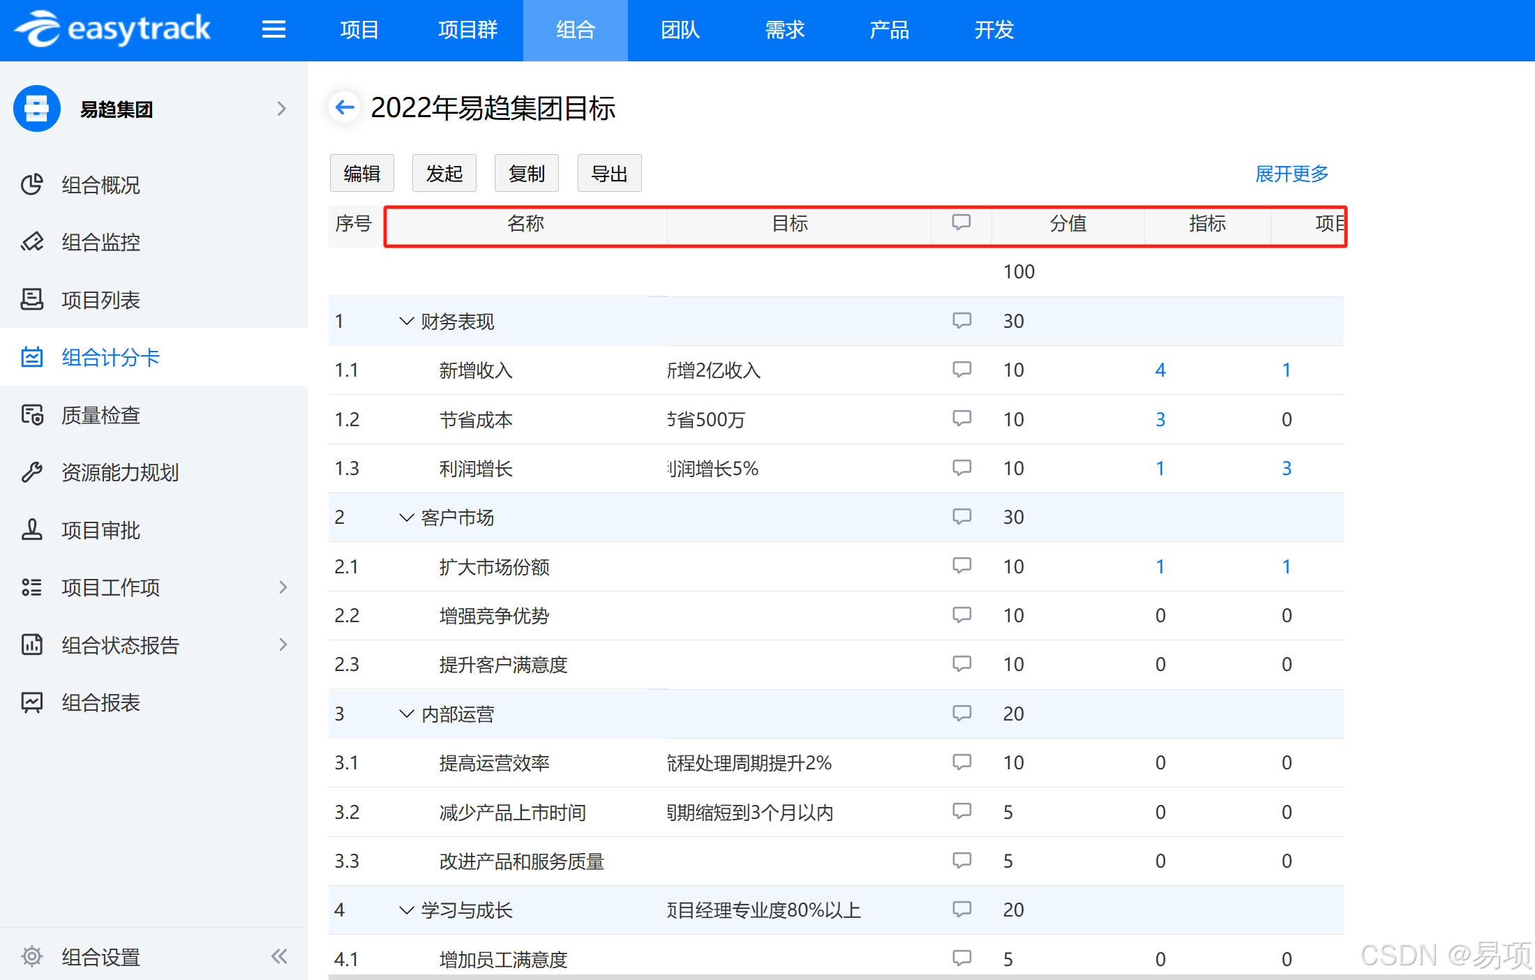Click the comment icon in the table header

pyautogui.click(x=961, y=223)
